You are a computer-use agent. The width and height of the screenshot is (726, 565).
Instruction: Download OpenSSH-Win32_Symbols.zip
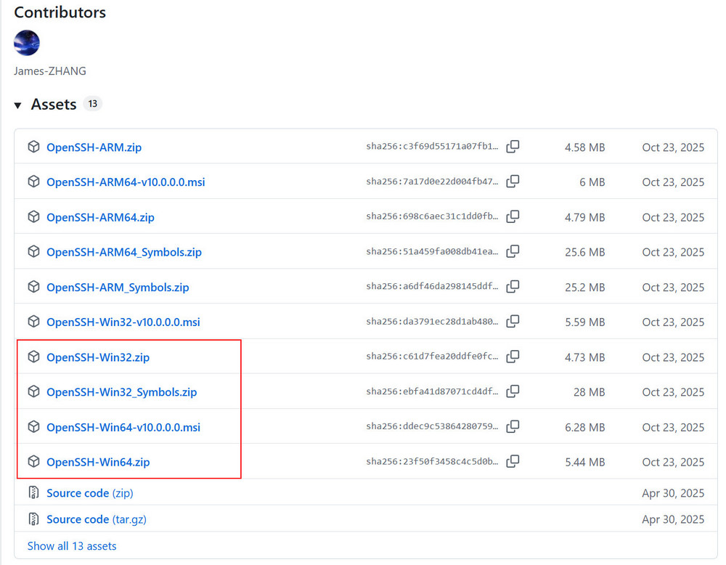pos(122,391)
